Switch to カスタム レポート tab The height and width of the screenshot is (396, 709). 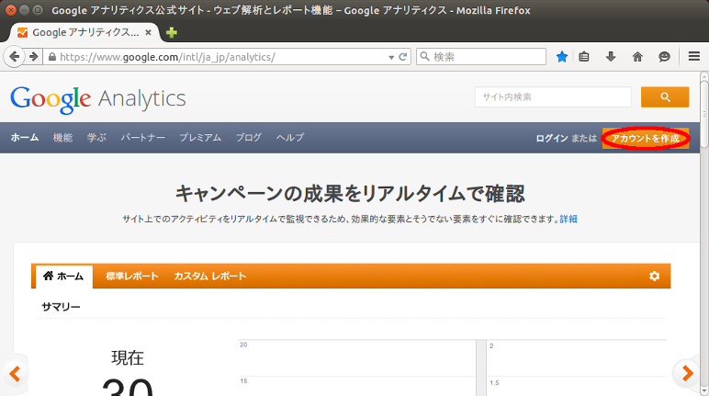[210, 276]
